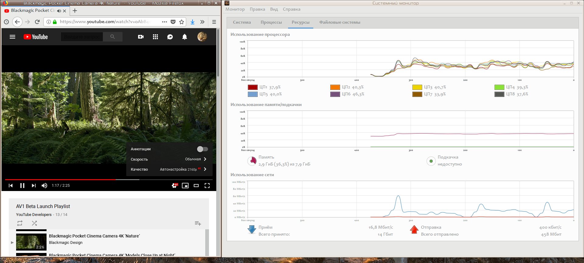Open the YouTube hamburger guide menu
This screenshot has width=584, height=263.
[12, 37]
